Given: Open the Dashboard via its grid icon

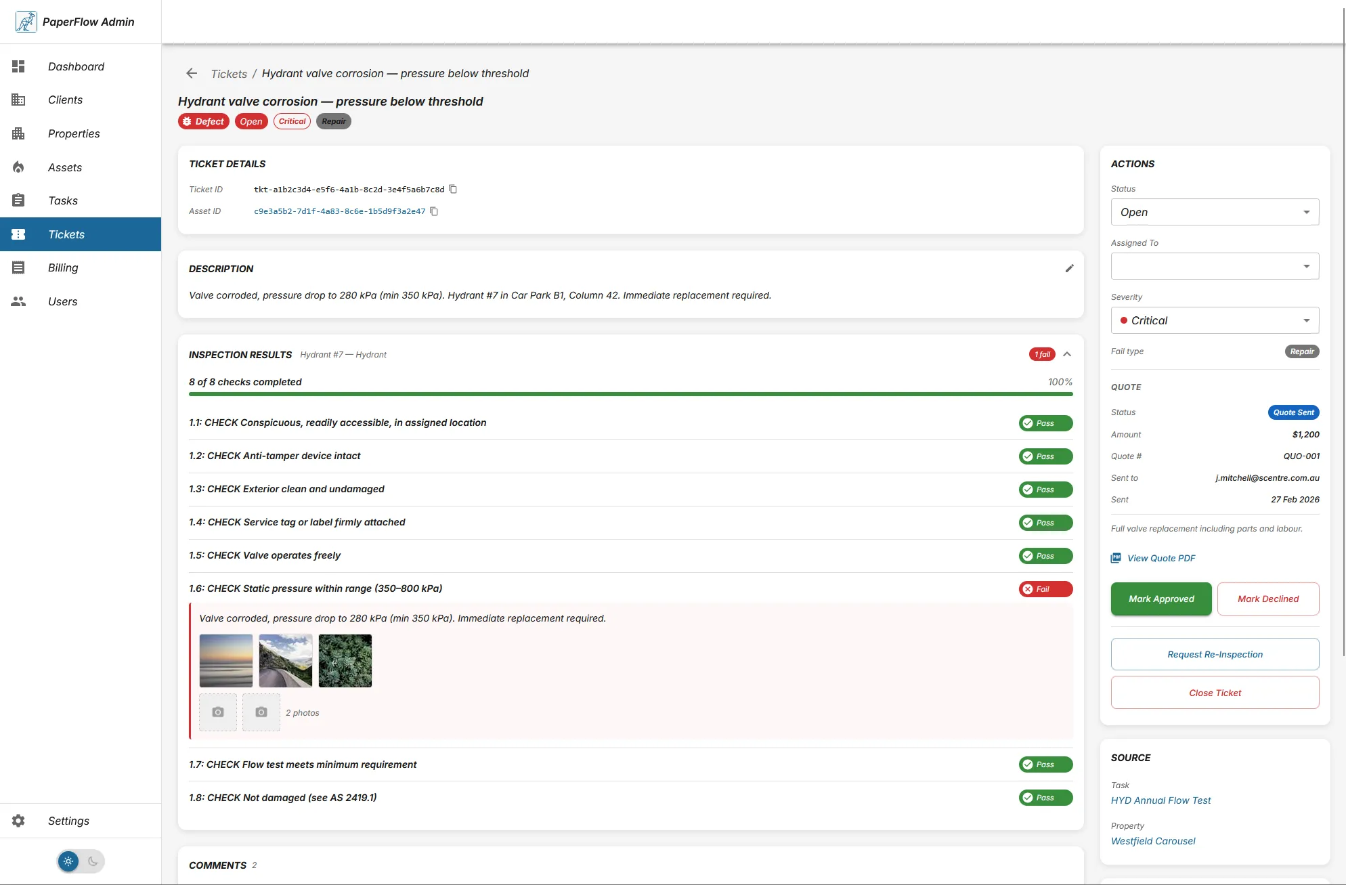Looking at the screenshot, I should pos(18,66).
